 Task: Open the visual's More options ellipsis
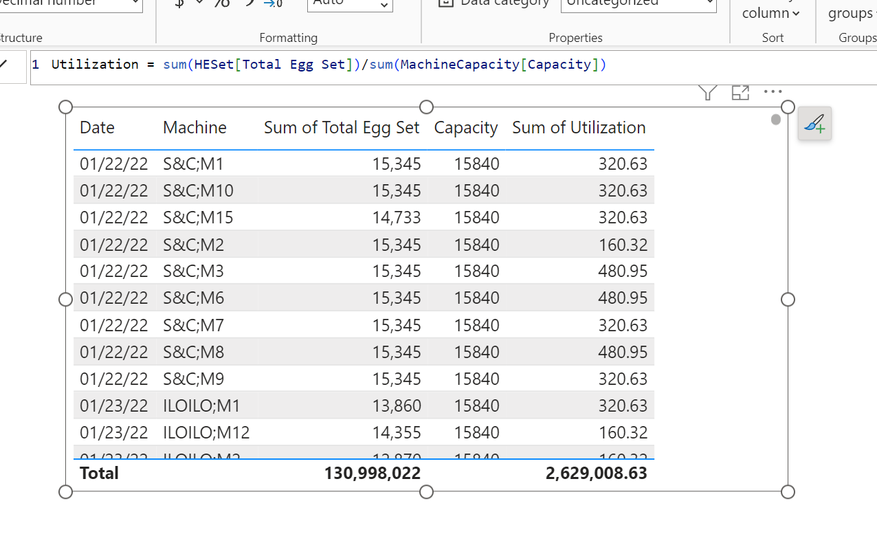tap(773, 91)
